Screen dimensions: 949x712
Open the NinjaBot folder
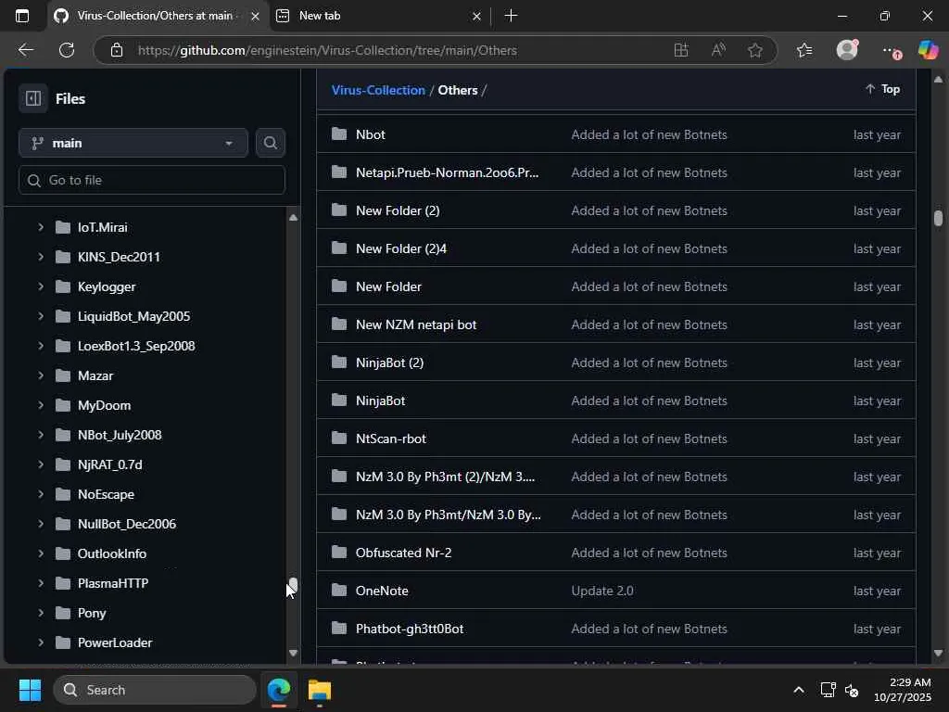point(380,400)
